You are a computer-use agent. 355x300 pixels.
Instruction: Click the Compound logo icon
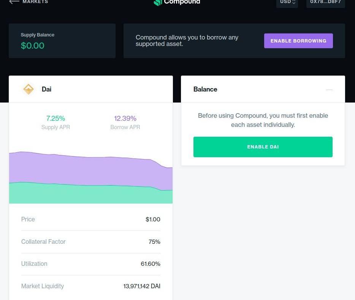pos(157,2)
